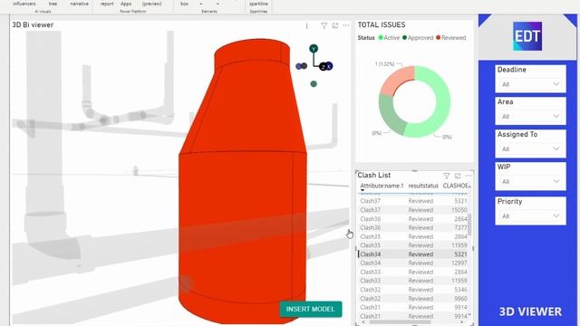Click Clash List vertical scroll down arrow

(469, 315)
